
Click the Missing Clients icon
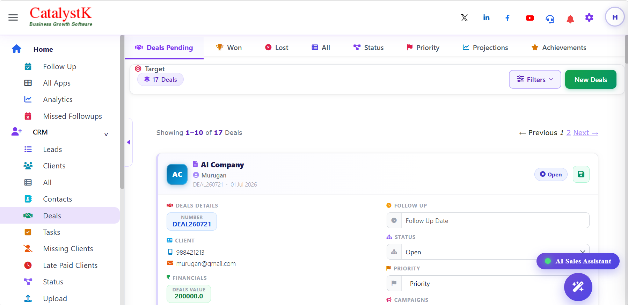(x=28, y=248)
